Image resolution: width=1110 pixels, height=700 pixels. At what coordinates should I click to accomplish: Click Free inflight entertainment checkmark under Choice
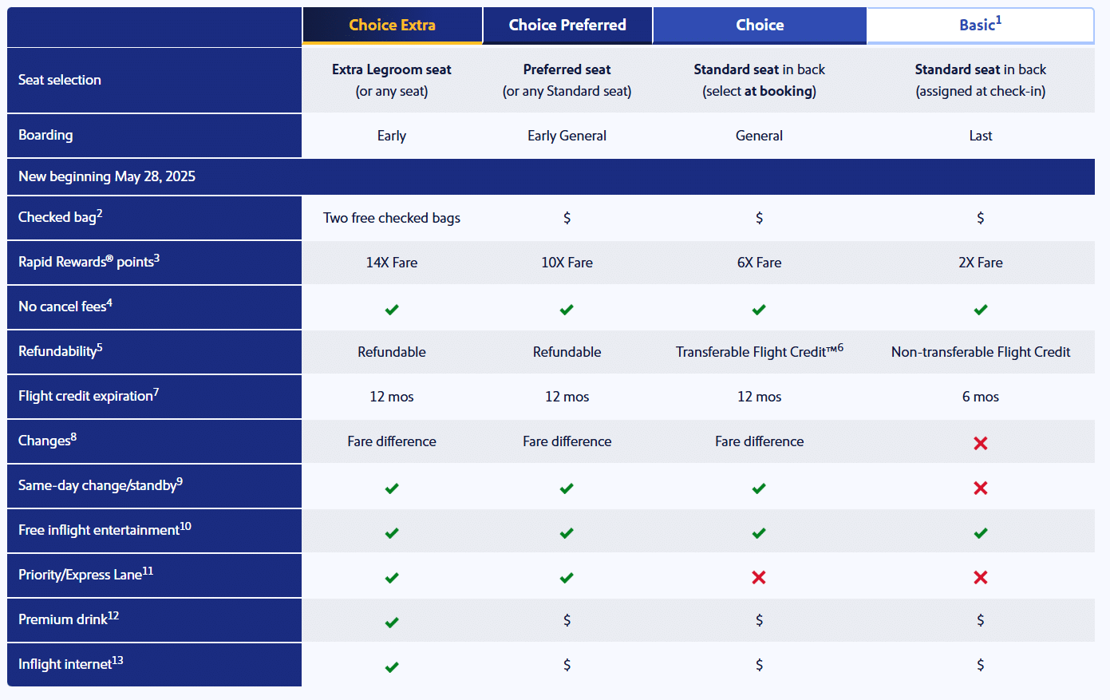[759, 533]
